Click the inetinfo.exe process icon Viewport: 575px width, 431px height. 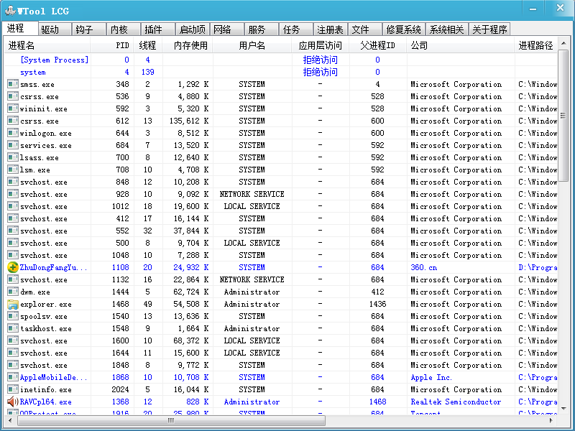coord(12,389)
